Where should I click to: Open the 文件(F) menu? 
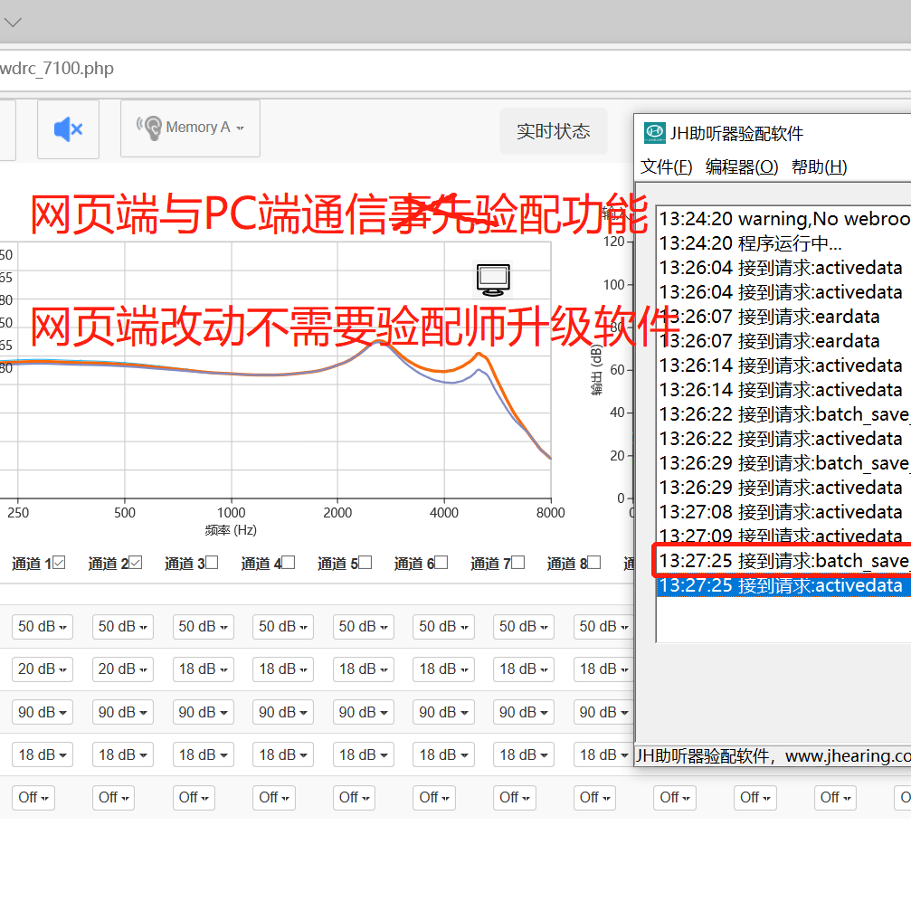click(x=666, y=167)
